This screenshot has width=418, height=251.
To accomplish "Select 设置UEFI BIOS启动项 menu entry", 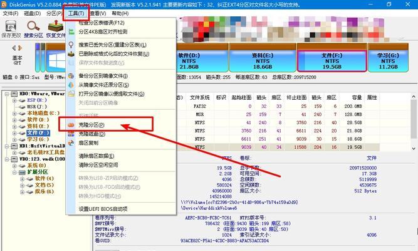I will (103, 209).
